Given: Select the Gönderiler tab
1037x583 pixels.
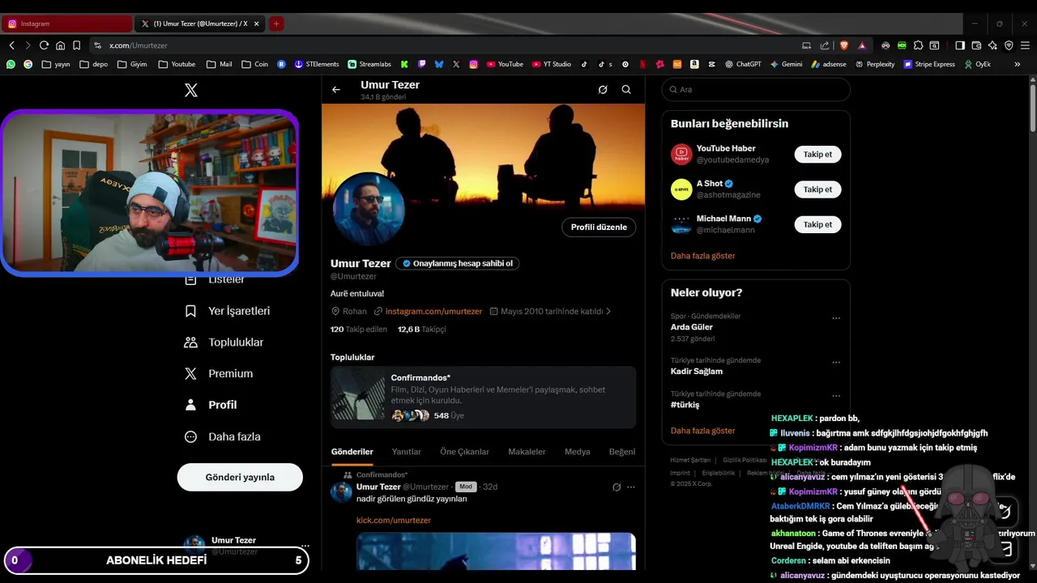Looking at the screenshot, I should (352, 452).
